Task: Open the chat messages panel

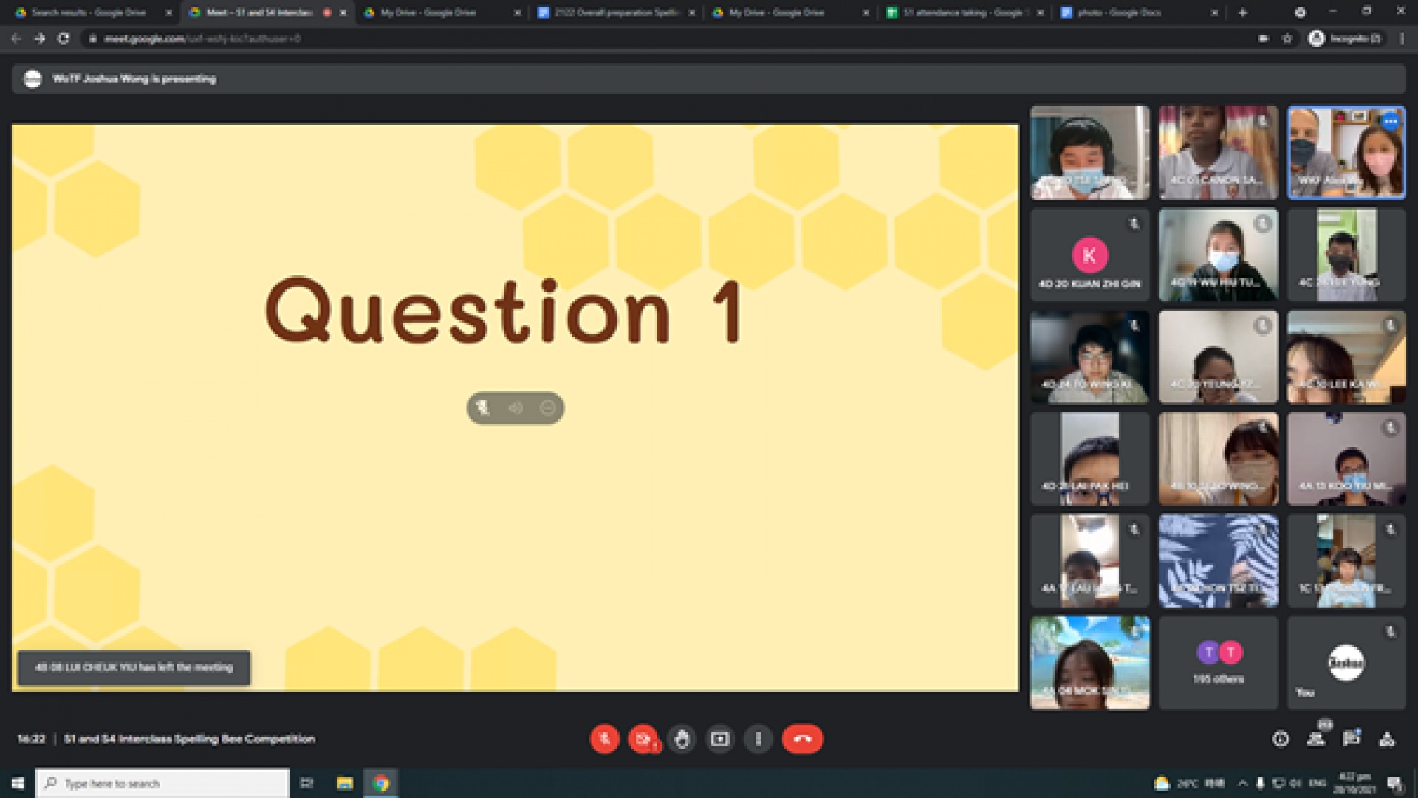Action: (x=1352, y=739)
